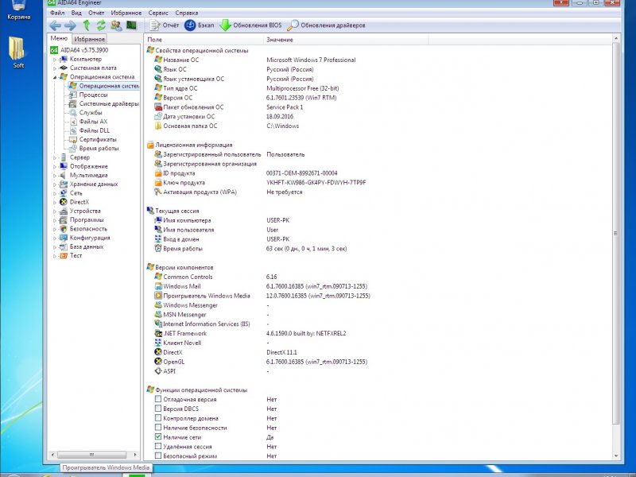This screenshot has width=636, height=477.
Task: Open the Справка menu
Action: click(x=187, y=13)
